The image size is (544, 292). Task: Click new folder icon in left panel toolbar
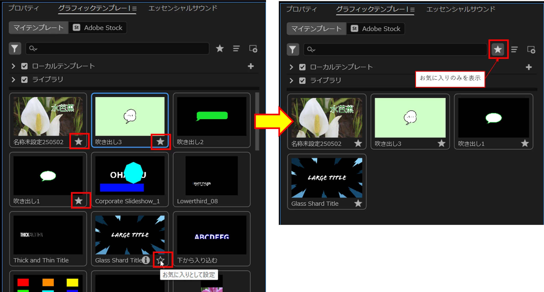pyautogui.click(x=253, y=49)
